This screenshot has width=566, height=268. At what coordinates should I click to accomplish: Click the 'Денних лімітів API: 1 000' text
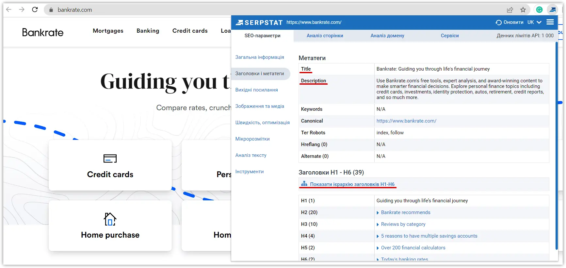point(525,36)
